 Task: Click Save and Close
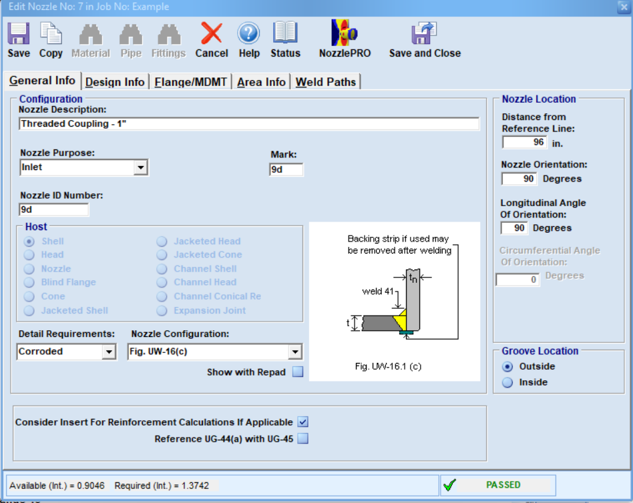[x=424, y=38]
